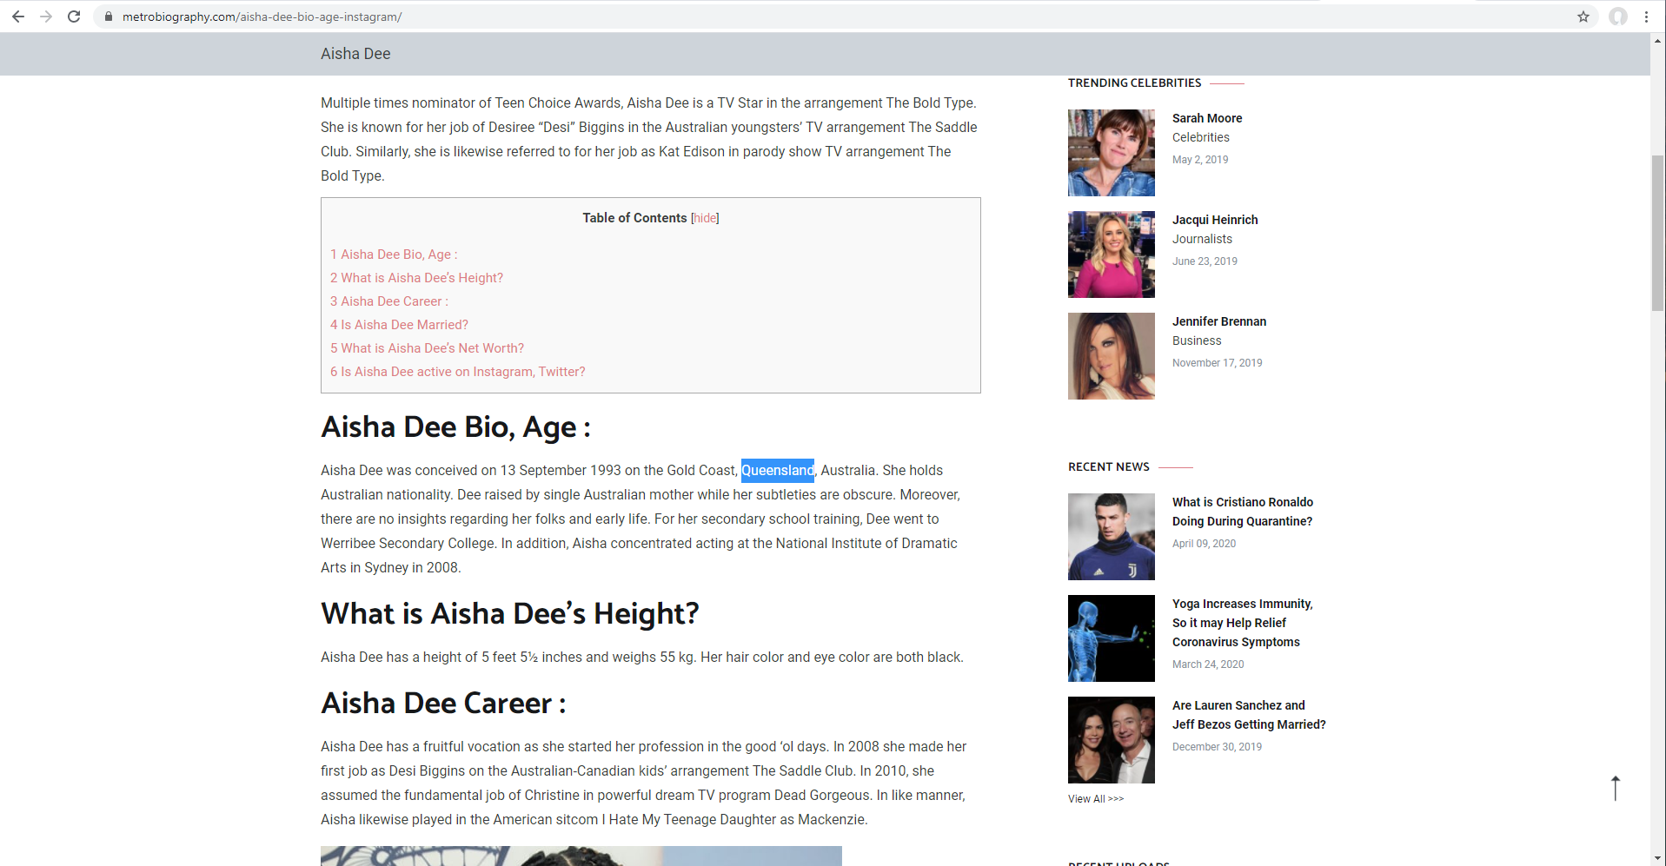
Task: Open What is Aisha Dee's Height link
Action: 416,278
